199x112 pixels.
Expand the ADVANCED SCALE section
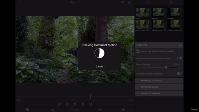(x=159, y=87)
